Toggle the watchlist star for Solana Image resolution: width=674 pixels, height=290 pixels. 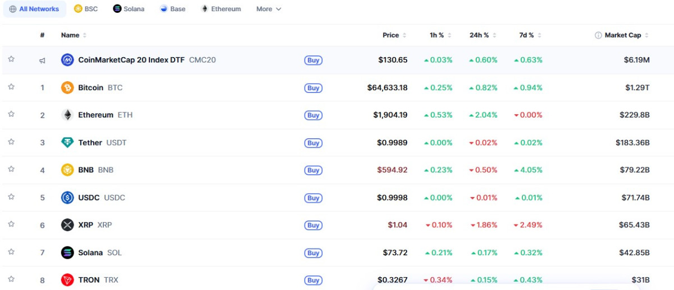pyautogui.click(x=11, y=252)
